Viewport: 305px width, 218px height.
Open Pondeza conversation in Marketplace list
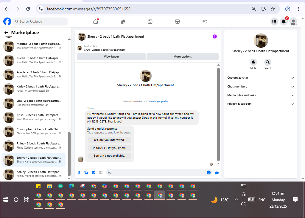pos(33,75)
